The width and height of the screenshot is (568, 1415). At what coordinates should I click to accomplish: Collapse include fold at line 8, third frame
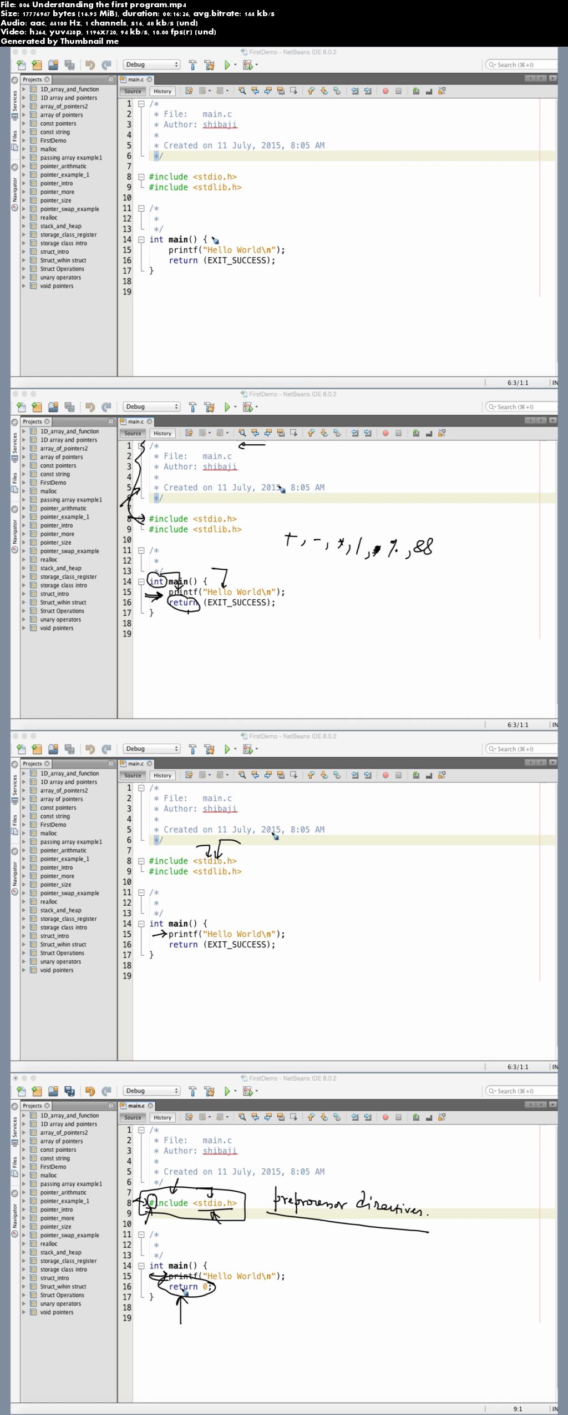(141, 861)
